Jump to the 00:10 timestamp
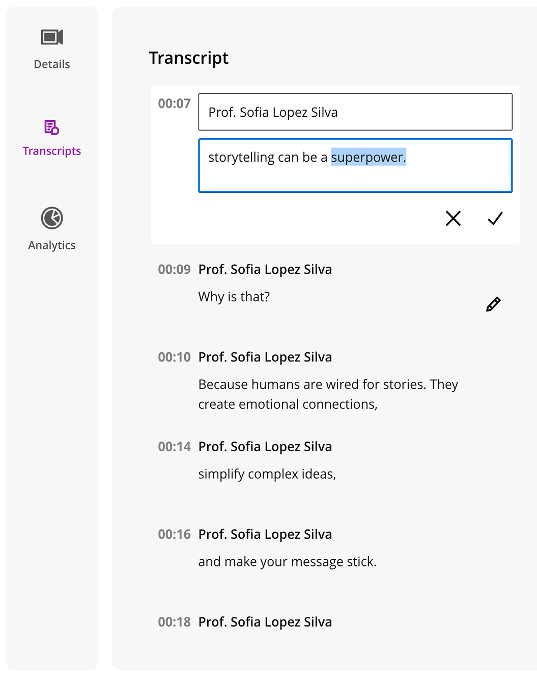 pyautogui.click(x=174, y=357)
